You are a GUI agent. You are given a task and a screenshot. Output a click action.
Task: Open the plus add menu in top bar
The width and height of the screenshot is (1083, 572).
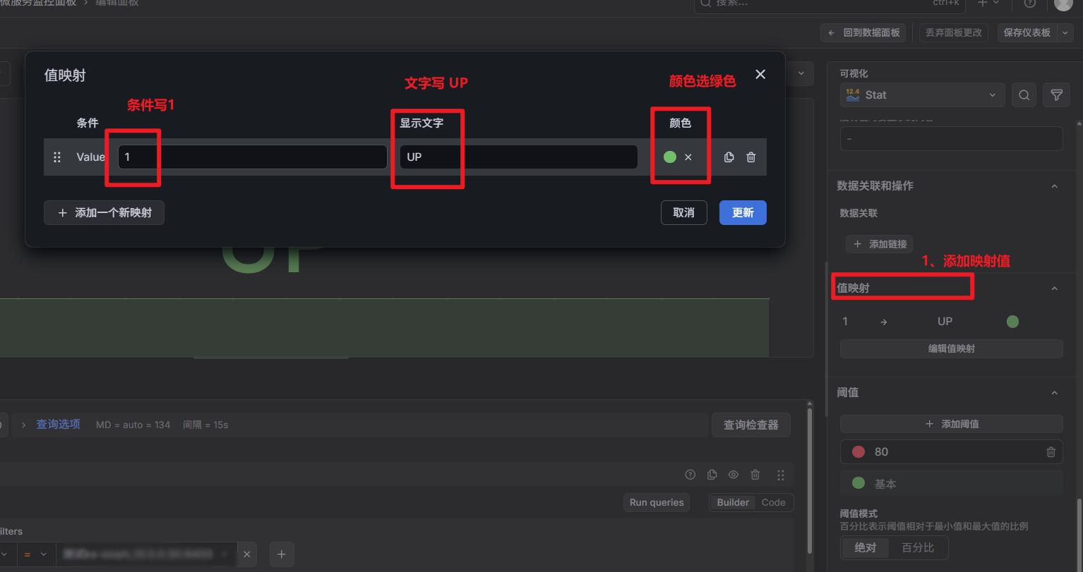tap(988, 3)
